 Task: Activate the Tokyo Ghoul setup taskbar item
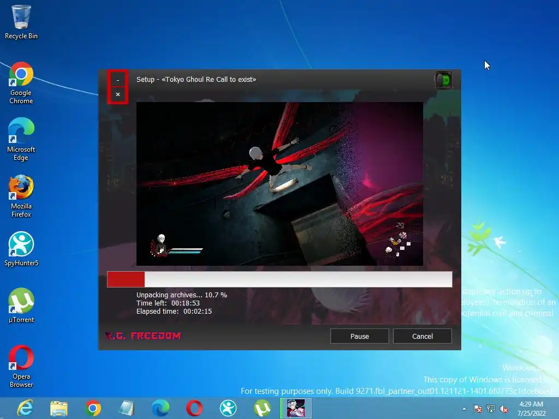[296, 408]
